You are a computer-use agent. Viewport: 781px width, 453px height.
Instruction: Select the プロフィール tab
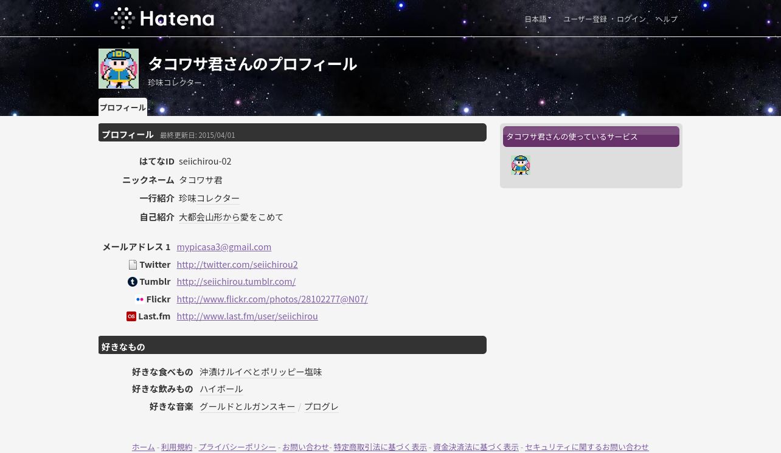point(123,107)
